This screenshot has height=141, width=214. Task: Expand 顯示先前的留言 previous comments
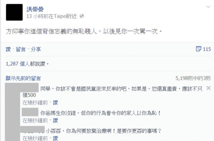[x=23, y=79]
